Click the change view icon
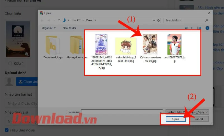The width and height of the screenshot is (224, 136). click(186, 28)
